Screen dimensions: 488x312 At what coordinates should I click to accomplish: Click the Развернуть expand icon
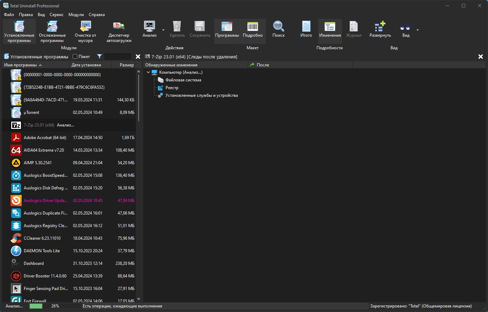pos(380,27)
